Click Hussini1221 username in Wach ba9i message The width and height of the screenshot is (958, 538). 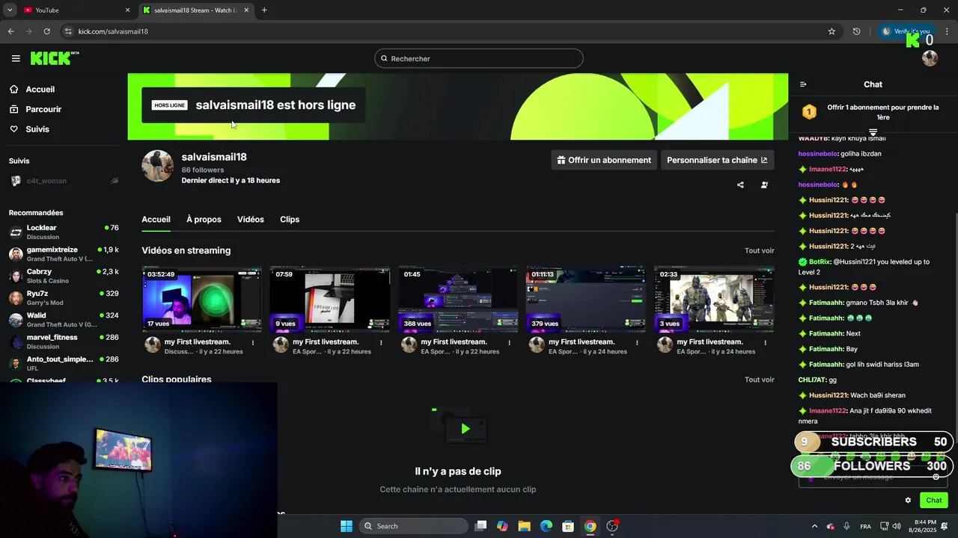click(828, 395)
